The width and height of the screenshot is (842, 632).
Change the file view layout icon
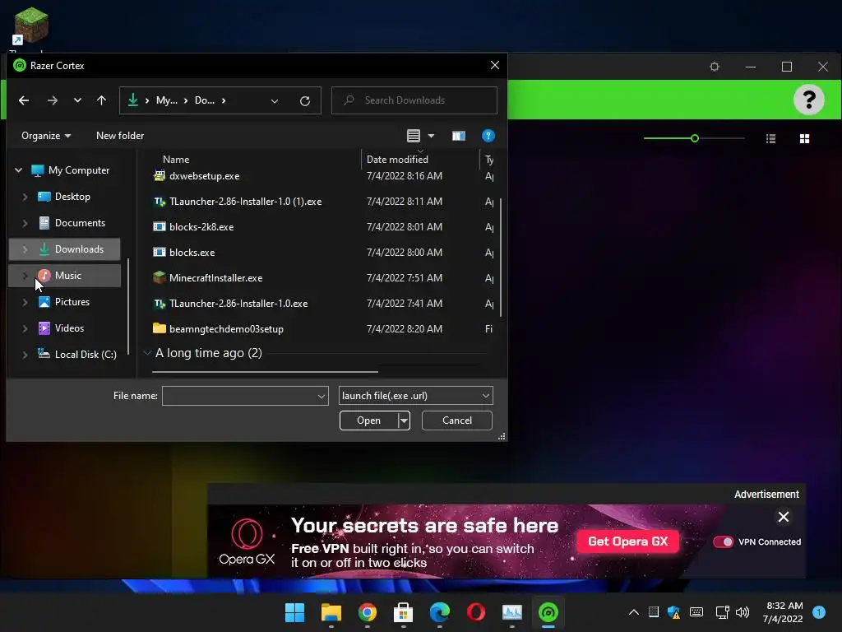coord(414,136)
